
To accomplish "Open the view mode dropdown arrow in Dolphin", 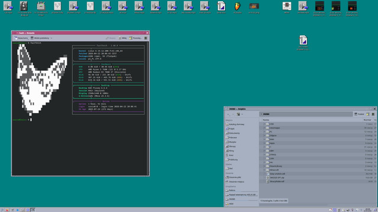I will tap(242, 114).
